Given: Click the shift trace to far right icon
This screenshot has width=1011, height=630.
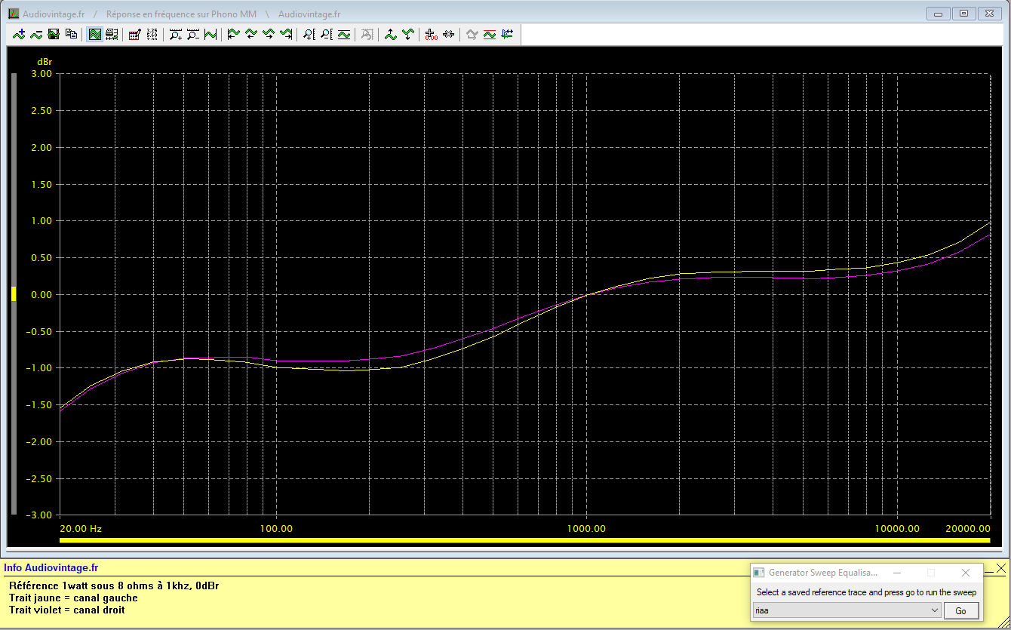Looking at the screenshot, I should [x=286, y=34].
